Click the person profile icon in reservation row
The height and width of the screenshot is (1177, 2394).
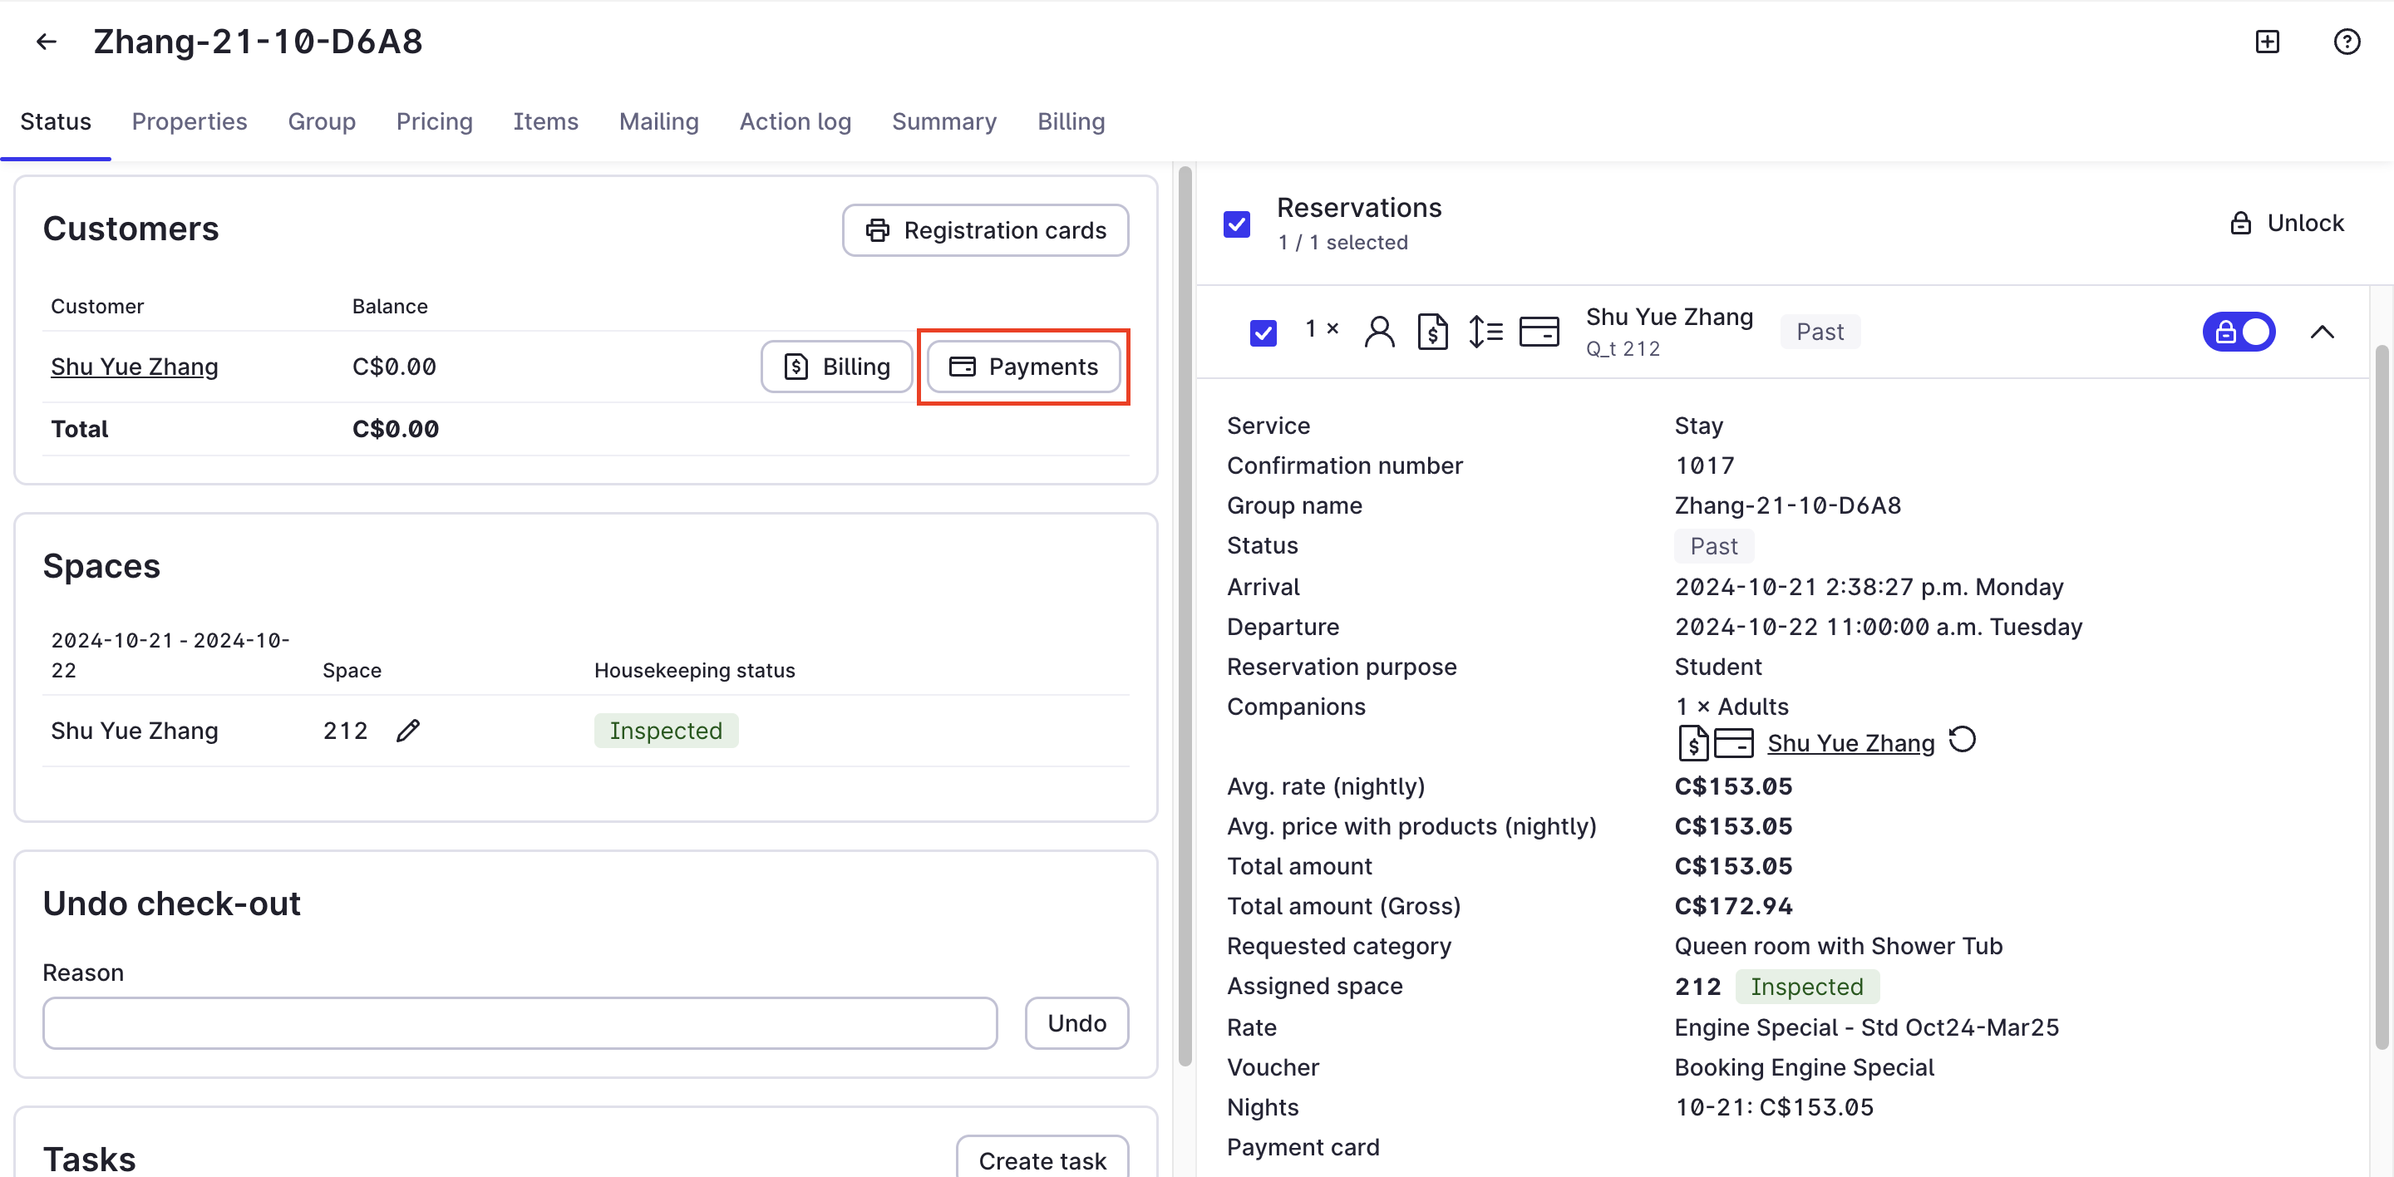(x=1379, y=332)
